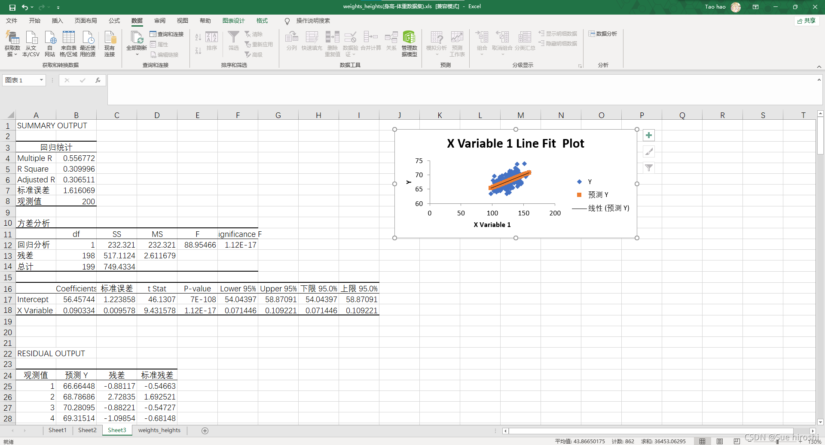The image size is (825, 445).
Task: Click Forecast Sheet (预测工作表) icon
Action: coord(457,43)
